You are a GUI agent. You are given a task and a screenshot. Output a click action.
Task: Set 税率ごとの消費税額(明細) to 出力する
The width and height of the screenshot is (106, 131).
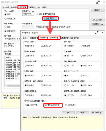(69, 86)
